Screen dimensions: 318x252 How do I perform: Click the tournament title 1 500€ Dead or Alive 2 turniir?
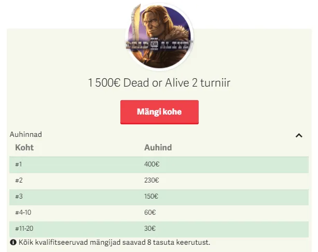[x=159, y=82]
